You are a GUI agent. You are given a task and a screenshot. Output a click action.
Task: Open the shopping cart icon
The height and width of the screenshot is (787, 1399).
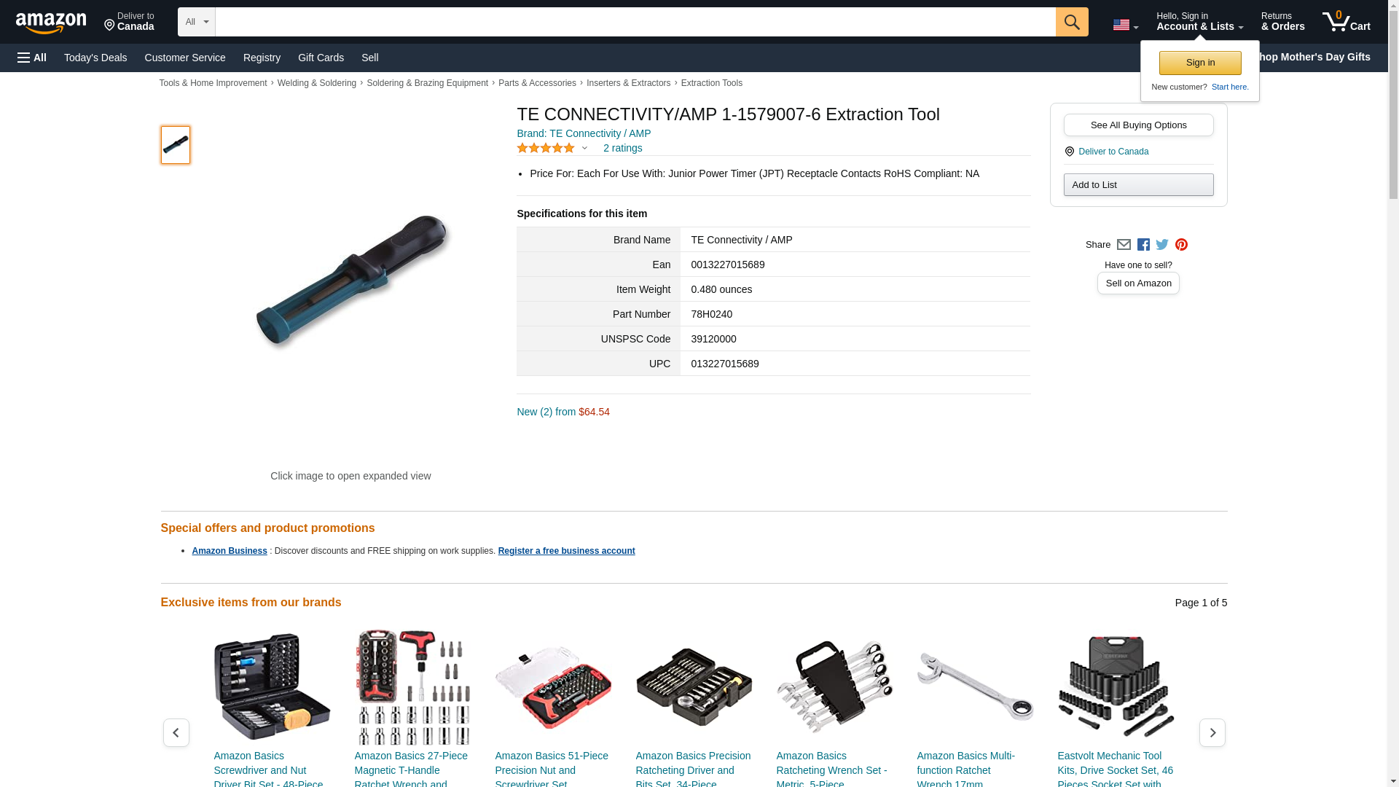coord(1346,21)
